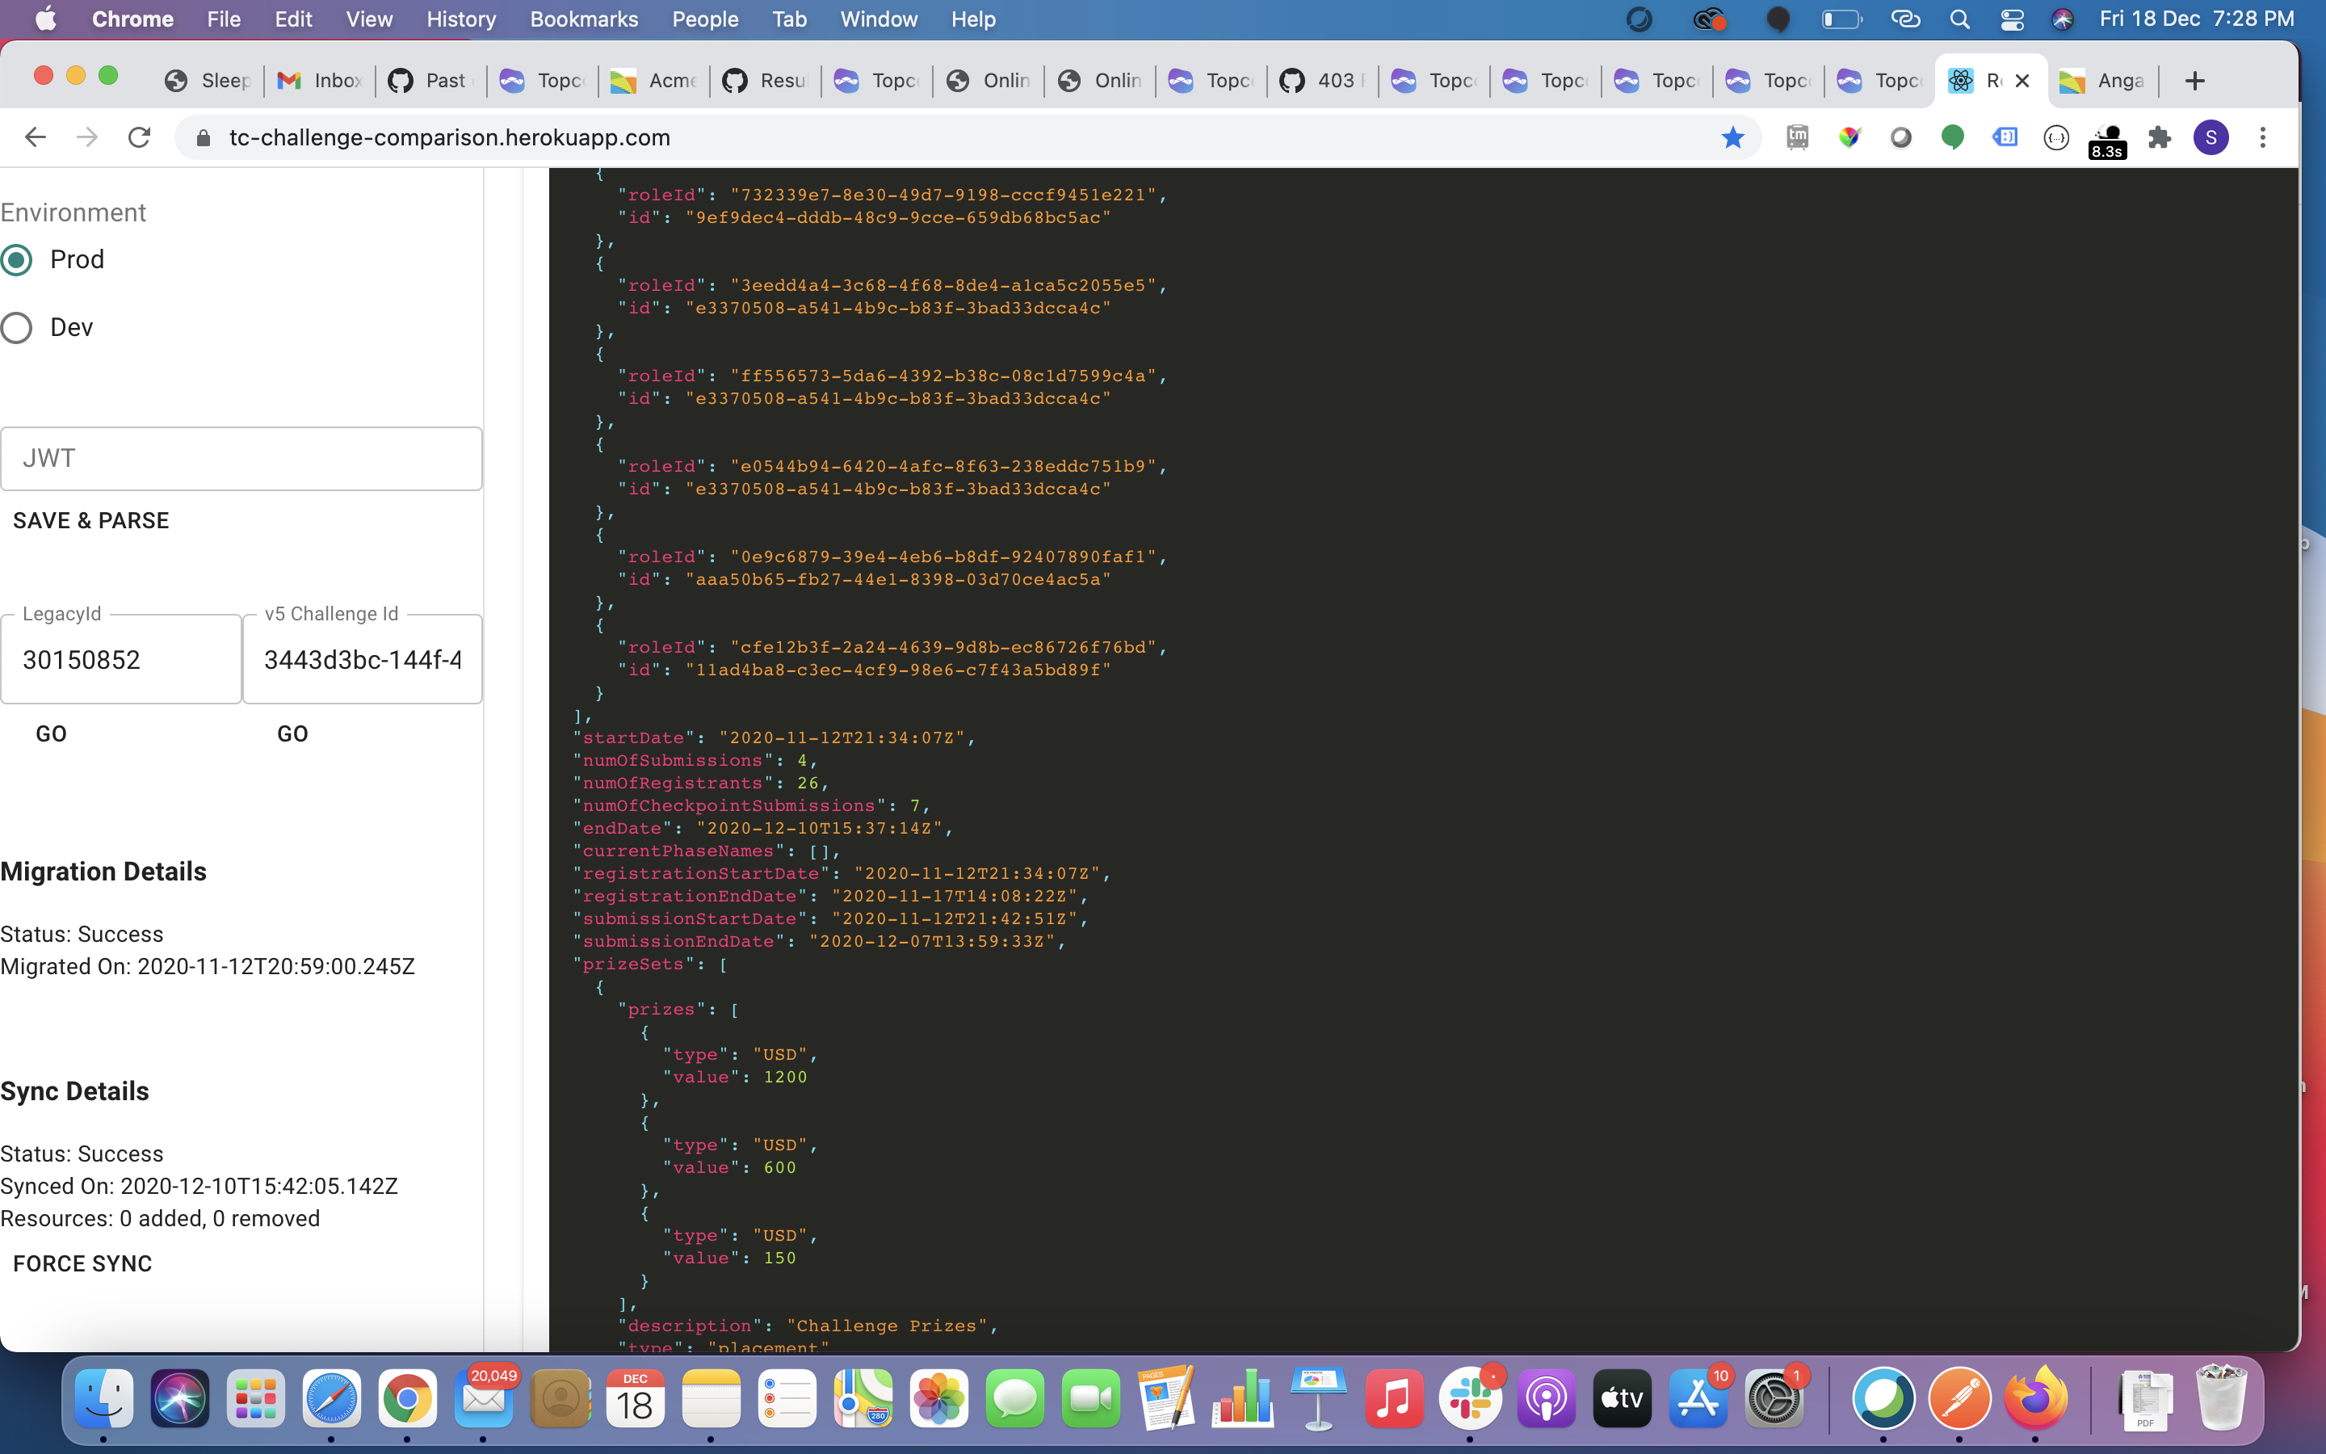The width and height of the screenshot is (2326, 1454).
Task: Open new tab with plus icon
Action: coord(2194,81)
